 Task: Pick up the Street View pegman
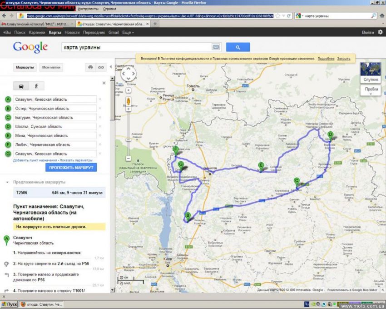[128, 101]
